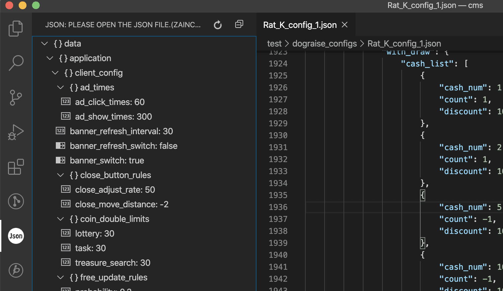503x291 pixels.
Task: Click the JSON panel title header
Action: coord(123,25)
